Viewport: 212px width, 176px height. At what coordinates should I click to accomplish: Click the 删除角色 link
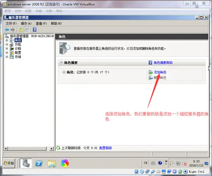(160, 78)
